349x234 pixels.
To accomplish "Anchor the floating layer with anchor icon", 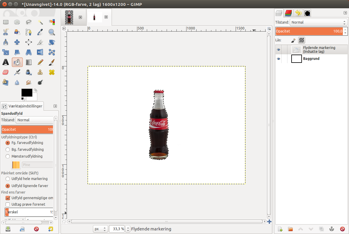I will (x=332, y=229).
